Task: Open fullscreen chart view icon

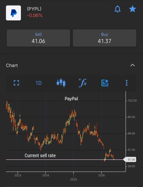Action: point(16,83)
